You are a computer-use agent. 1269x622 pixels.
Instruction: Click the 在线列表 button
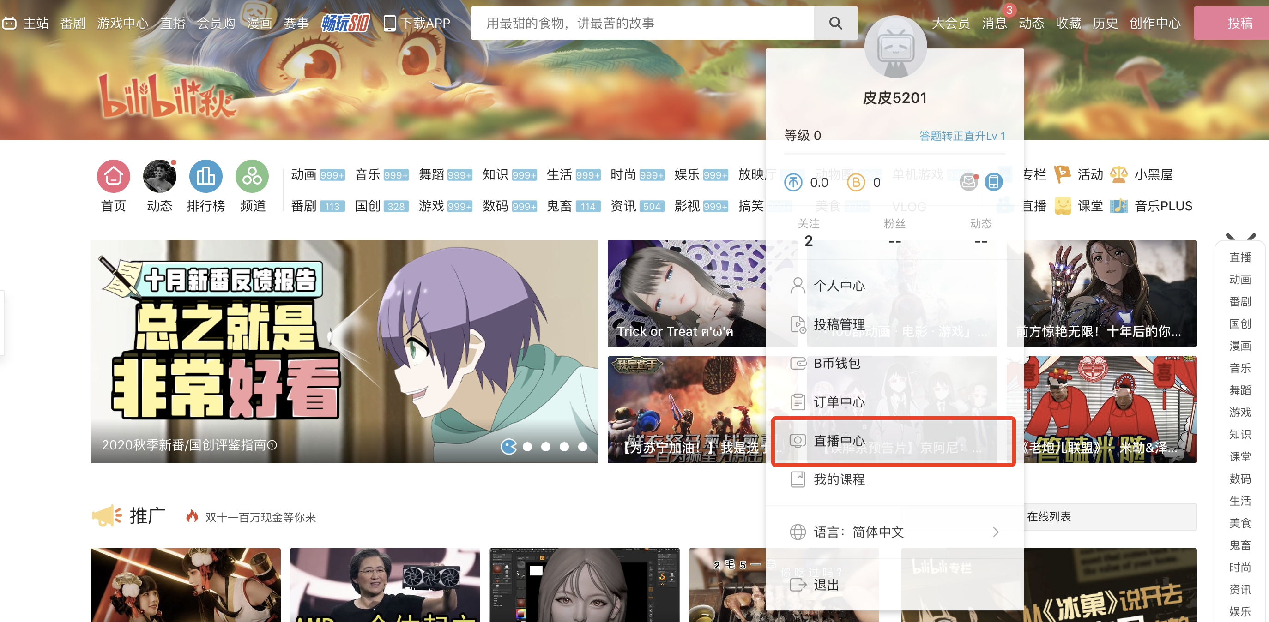pyautogui.click(x=1110, y=517)
